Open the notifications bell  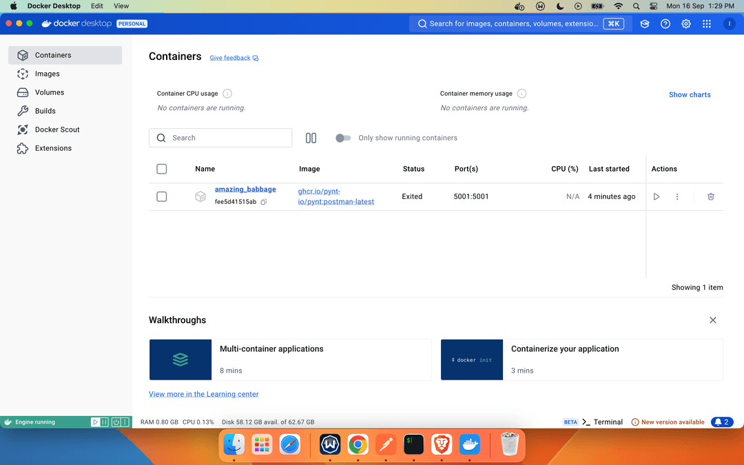tap(723, 422)
